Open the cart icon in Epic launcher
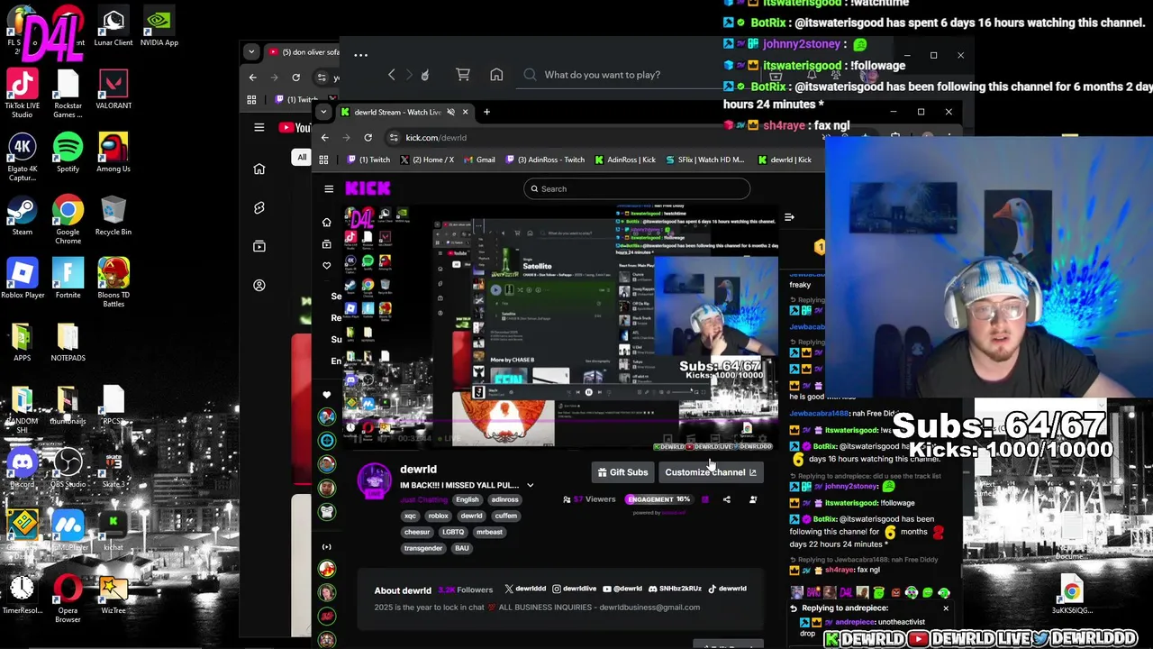Screen dimensions: 1153x649 click(463, 75)
